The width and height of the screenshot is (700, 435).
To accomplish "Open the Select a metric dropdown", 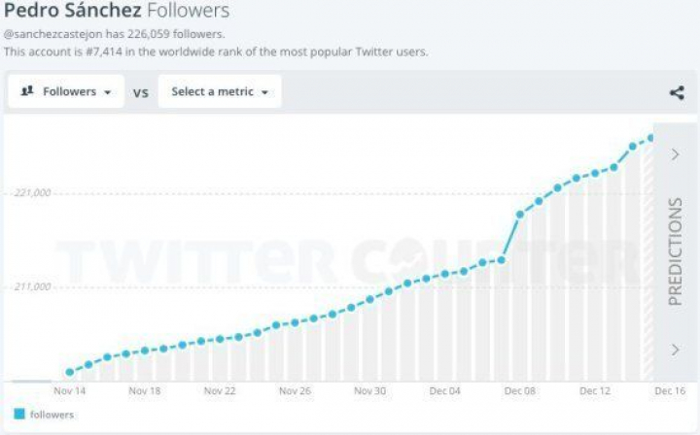I will coord(220,92).
